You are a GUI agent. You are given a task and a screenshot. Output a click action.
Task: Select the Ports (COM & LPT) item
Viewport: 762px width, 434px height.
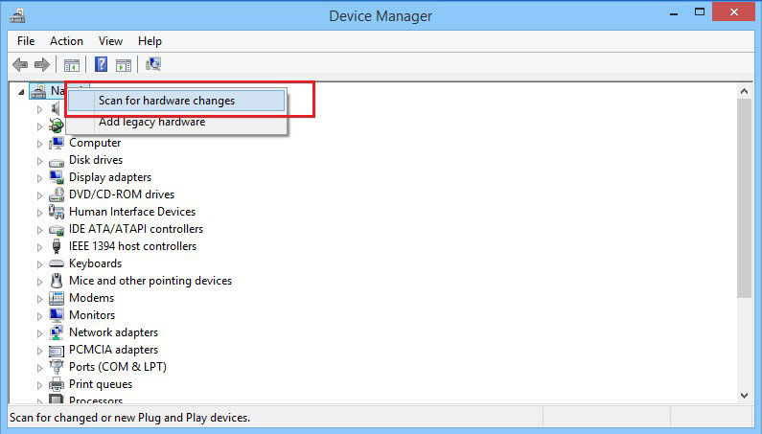(117, 367)
